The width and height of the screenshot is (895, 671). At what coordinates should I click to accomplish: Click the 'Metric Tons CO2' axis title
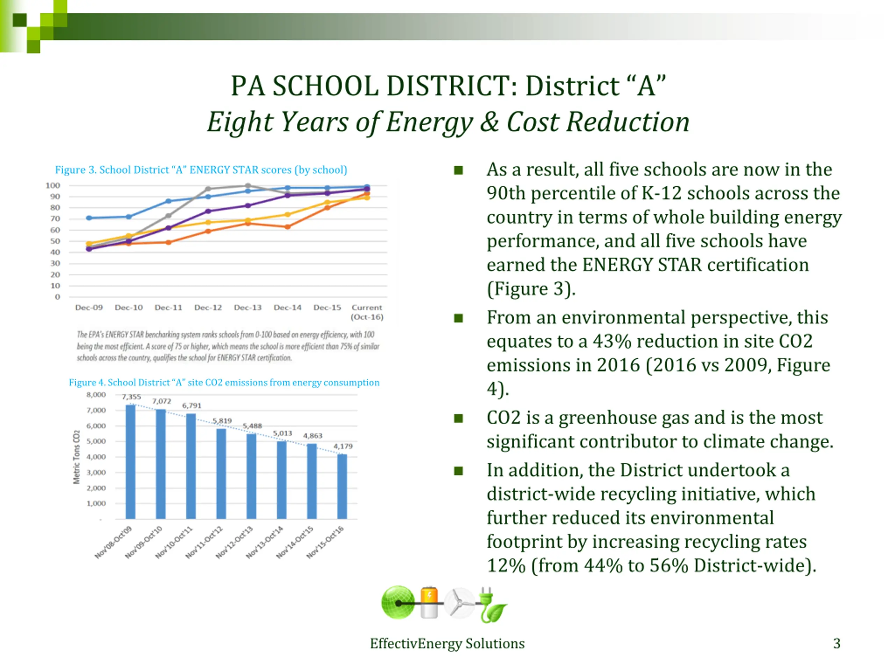point(77,457)
